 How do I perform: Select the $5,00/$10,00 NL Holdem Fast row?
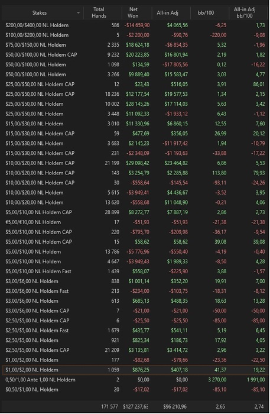click(x=135, y=271)
